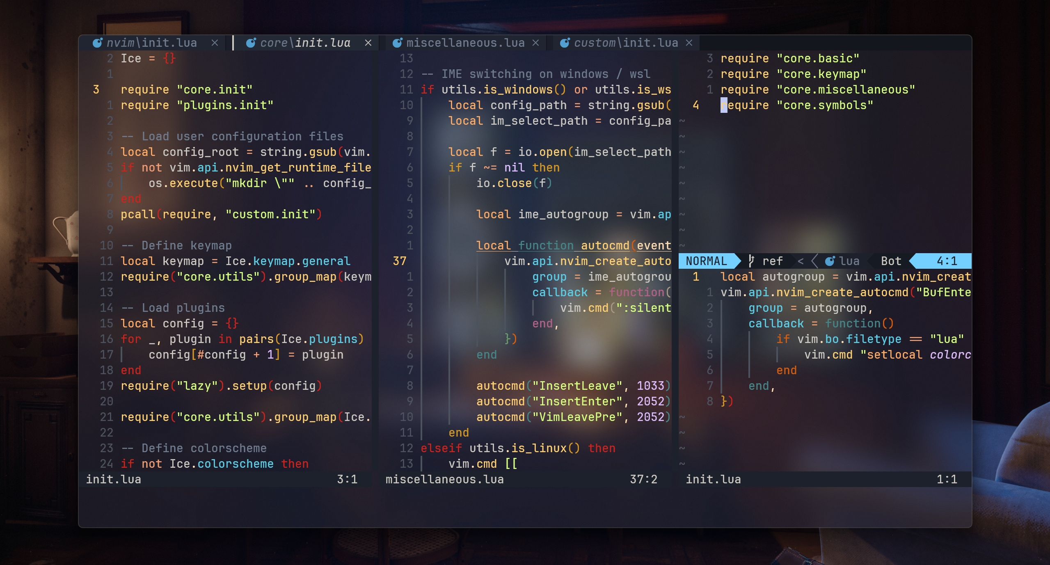
Task: Click the Lua filetype icon in statusline
Action: pos(830,261)
